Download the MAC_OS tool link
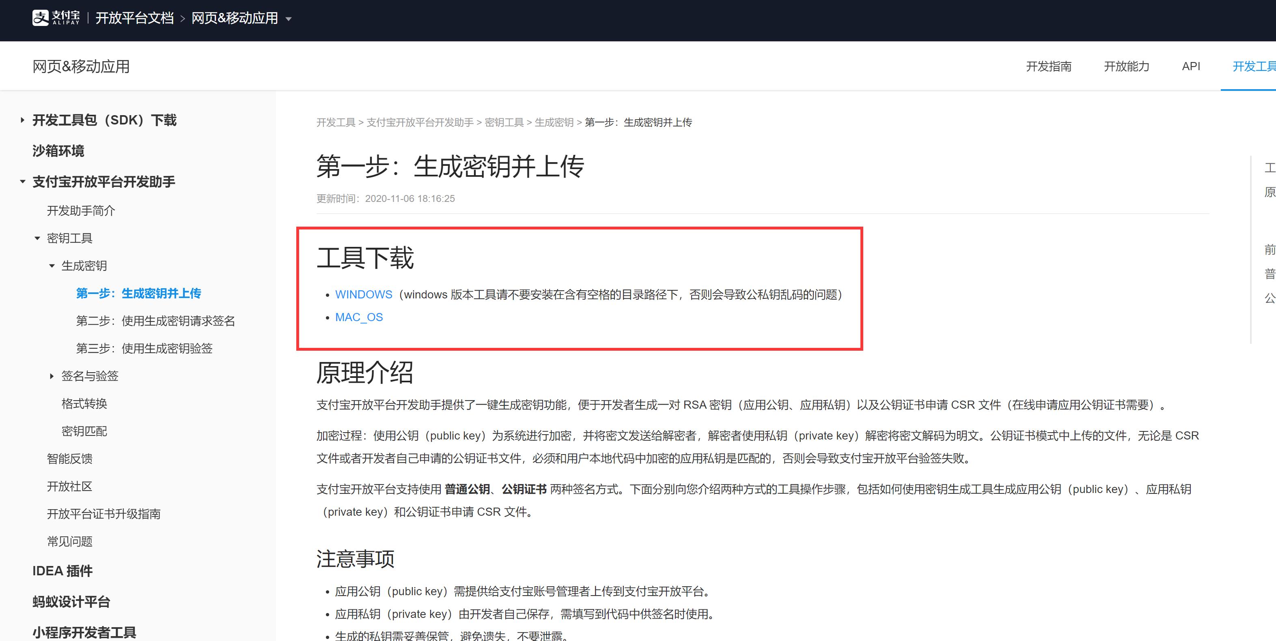The image size is (1276, 641). (x=359, y=317)
